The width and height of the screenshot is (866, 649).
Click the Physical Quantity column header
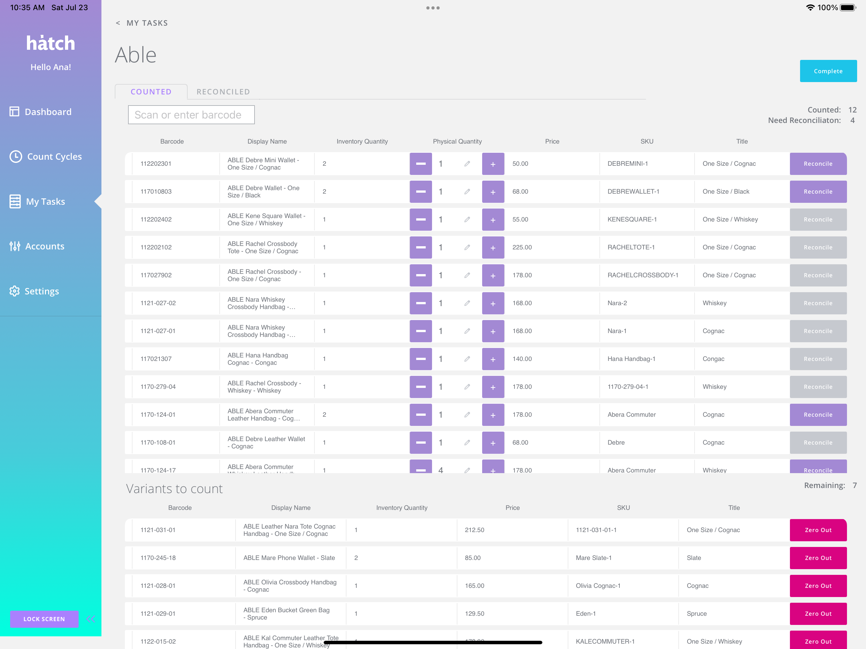click(457, 141)
